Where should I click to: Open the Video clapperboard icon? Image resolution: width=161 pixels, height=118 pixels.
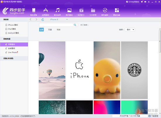click(81, 10)
